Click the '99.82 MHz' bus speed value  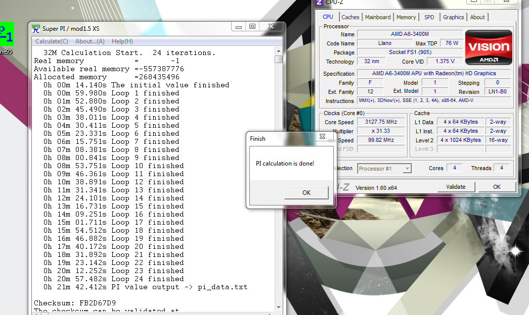coord(381,140)
